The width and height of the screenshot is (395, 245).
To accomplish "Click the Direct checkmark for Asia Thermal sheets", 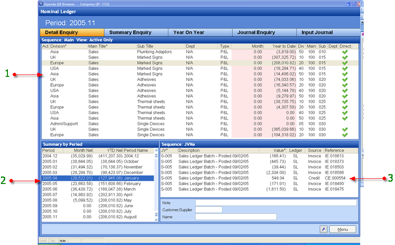I will pyautogui.click(x=345, y=118).
